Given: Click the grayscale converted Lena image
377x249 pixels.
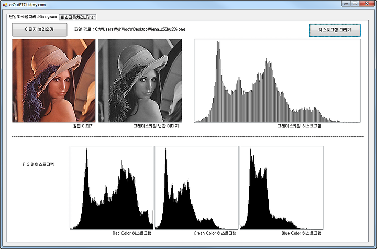Looking at the screenshot, I should click(140, 81).
